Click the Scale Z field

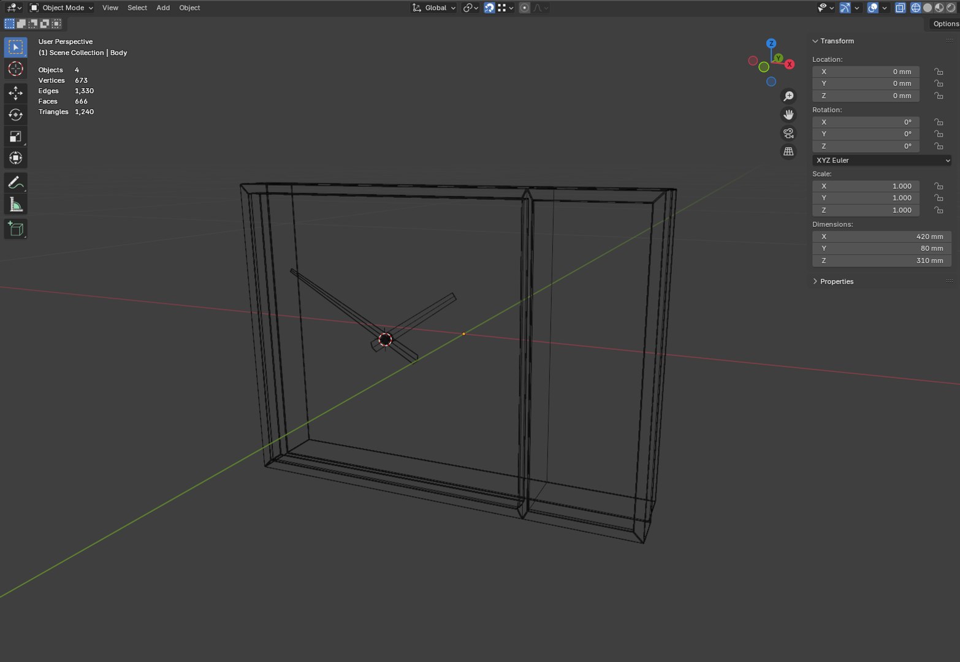(x=866, y=210)
